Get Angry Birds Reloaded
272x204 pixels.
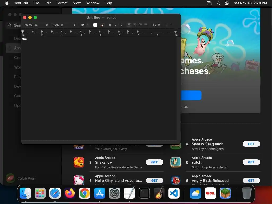(251, 181)
